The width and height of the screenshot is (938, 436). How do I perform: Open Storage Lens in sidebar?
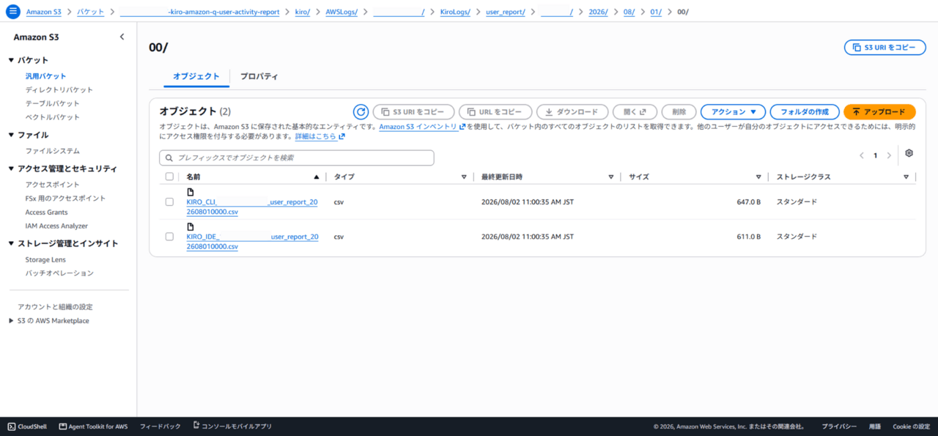(x=47, y=259)
